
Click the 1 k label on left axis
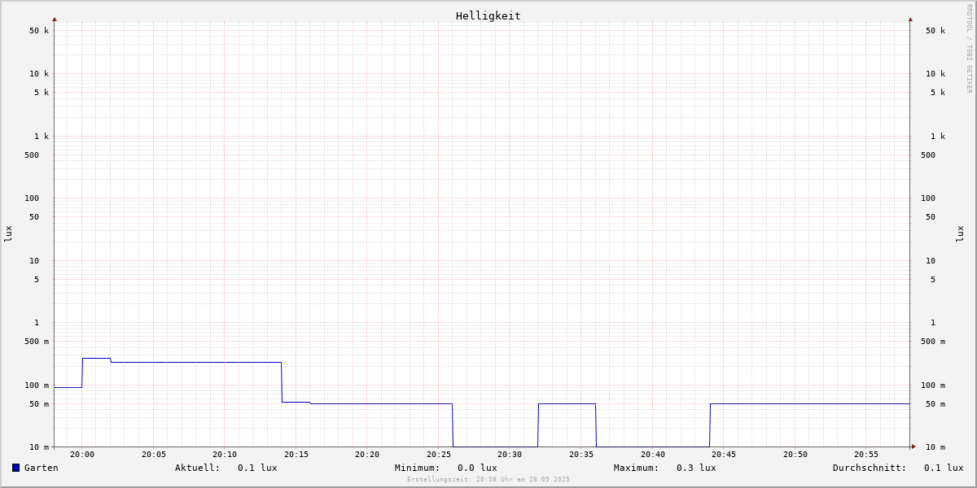[42, 137]
